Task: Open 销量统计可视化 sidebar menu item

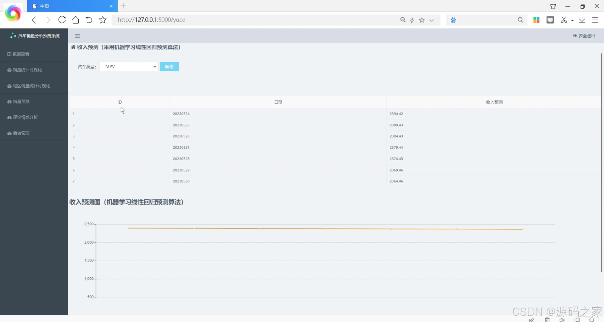Action: (27, 70)
